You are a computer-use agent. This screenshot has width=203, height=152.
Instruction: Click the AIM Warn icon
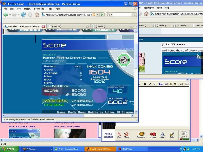[119, 135]
